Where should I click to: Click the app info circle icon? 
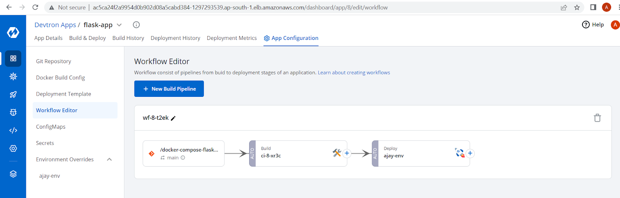click(136, 25)
